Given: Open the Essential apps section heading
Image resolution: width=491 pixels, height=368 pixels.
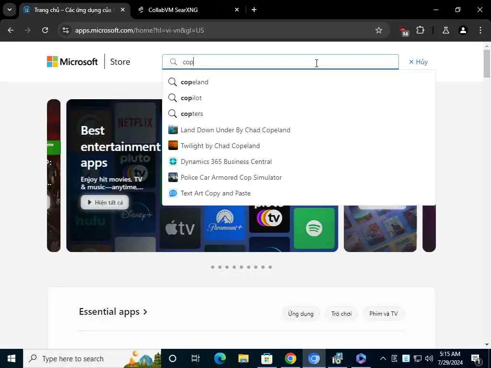Looking at the screenshot, I should coord(113,311).
